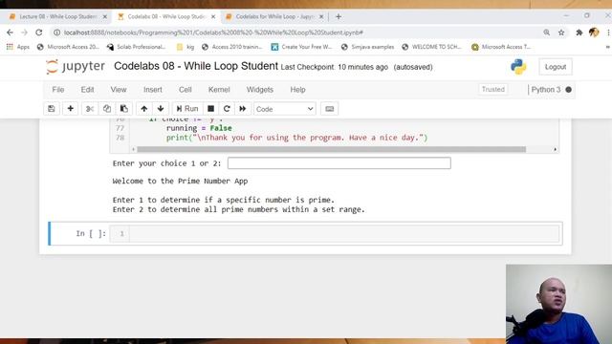The width and height of the screenshot is (612, 344).
Task: Click the left arrow of cell scrollbar
Action: (x=134, y=149)
